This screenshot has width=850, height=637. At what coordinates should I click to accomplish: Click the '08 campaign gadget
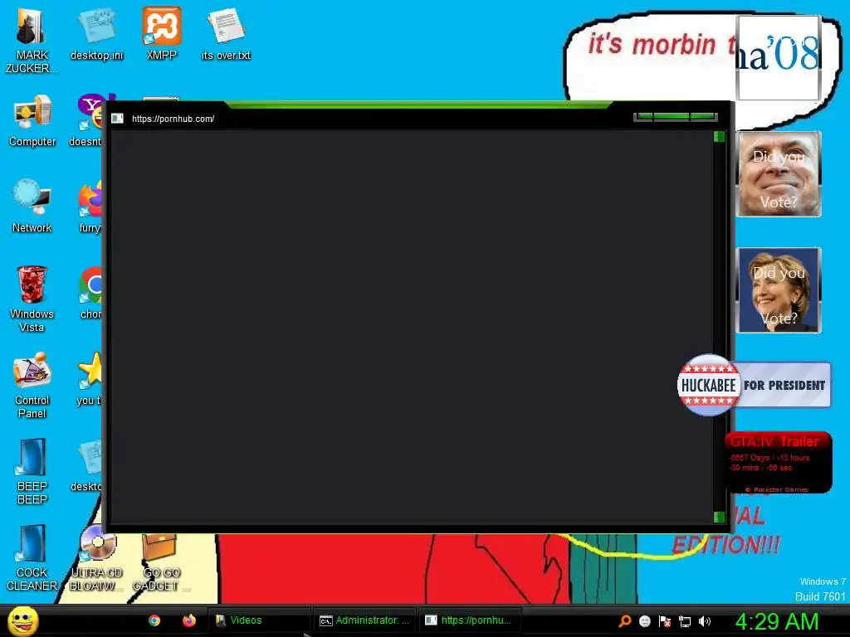[779, 57]
